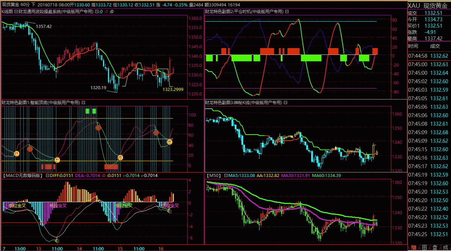Click the 现货黄金 symbol name at top left
The image size is (451, 251).
click(x=11, y=4)
